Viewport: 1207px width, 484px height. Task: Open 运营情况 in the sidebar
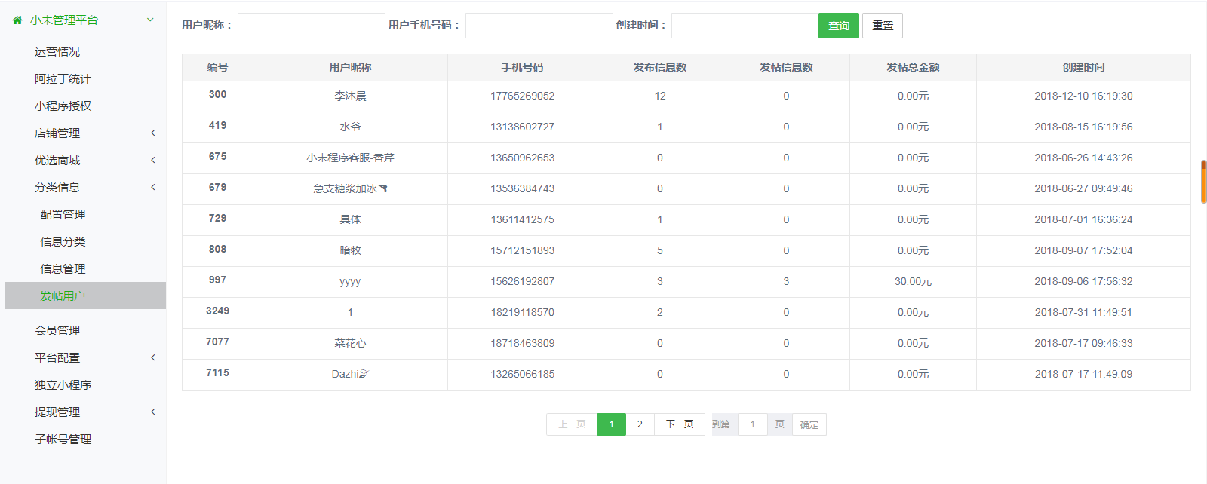point(57,52)
